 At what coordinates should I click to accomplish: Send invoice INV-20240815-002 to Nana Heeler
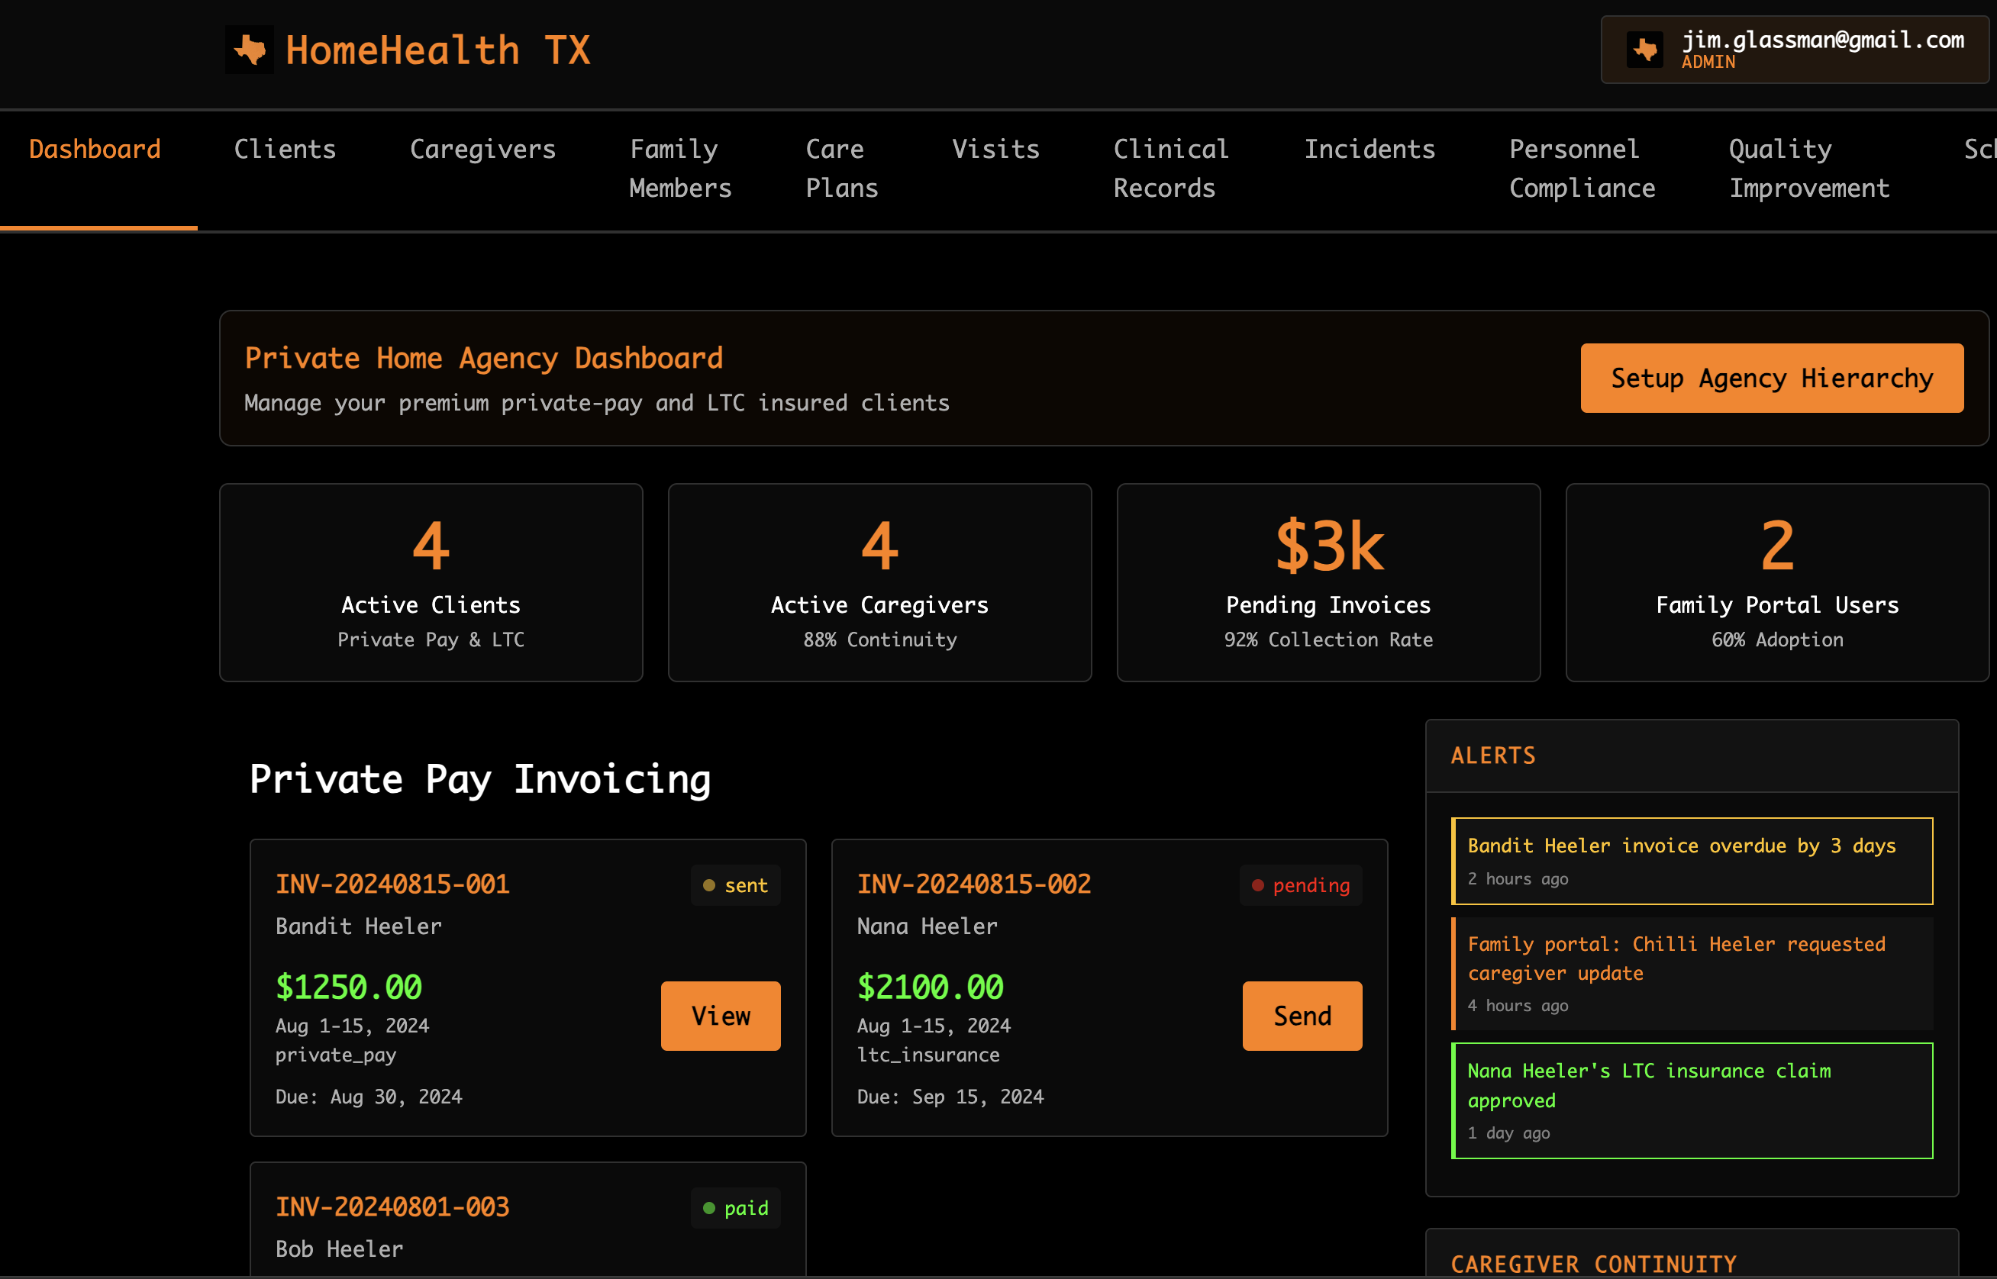click(x=1301, y=1015)
